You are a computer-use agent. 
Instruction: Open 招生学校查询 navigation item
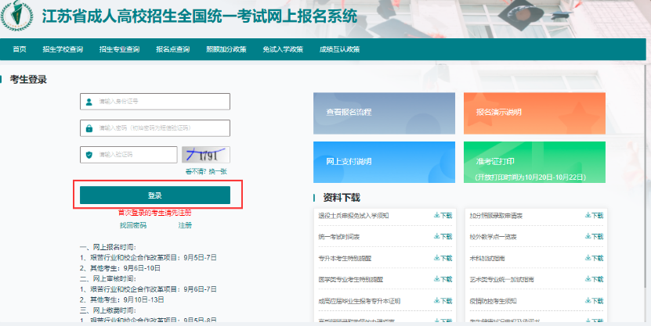(x=63, y=49)
